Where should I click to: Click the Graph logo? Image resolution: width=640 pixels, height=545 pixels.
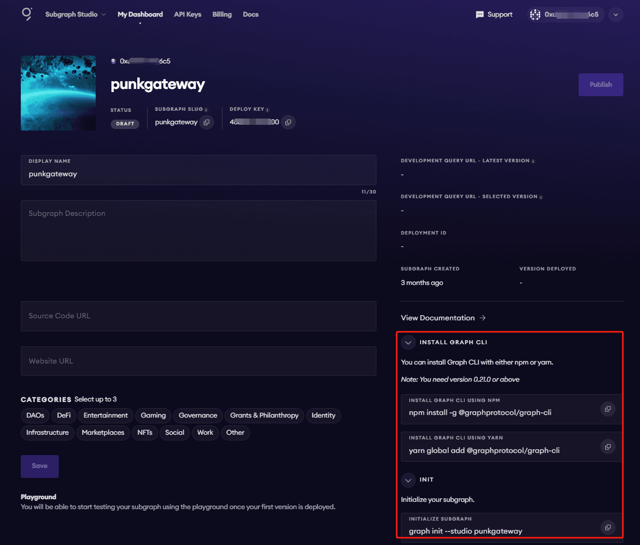(27, 14)
